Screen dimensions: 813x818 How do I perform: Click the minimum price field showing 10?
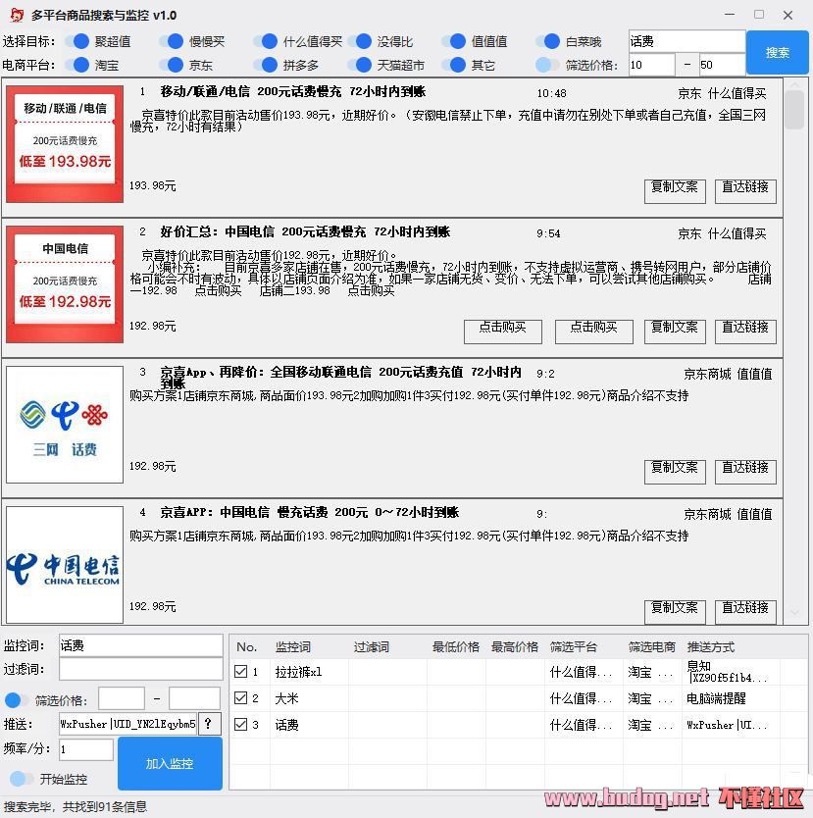tap(652, 65)
